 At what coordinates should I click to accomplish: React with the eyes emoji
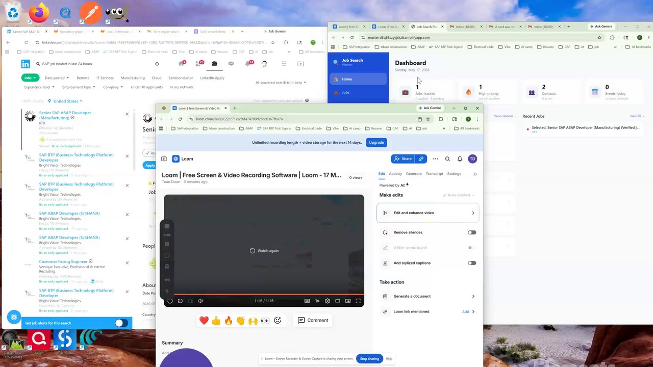tap(265, 320)
